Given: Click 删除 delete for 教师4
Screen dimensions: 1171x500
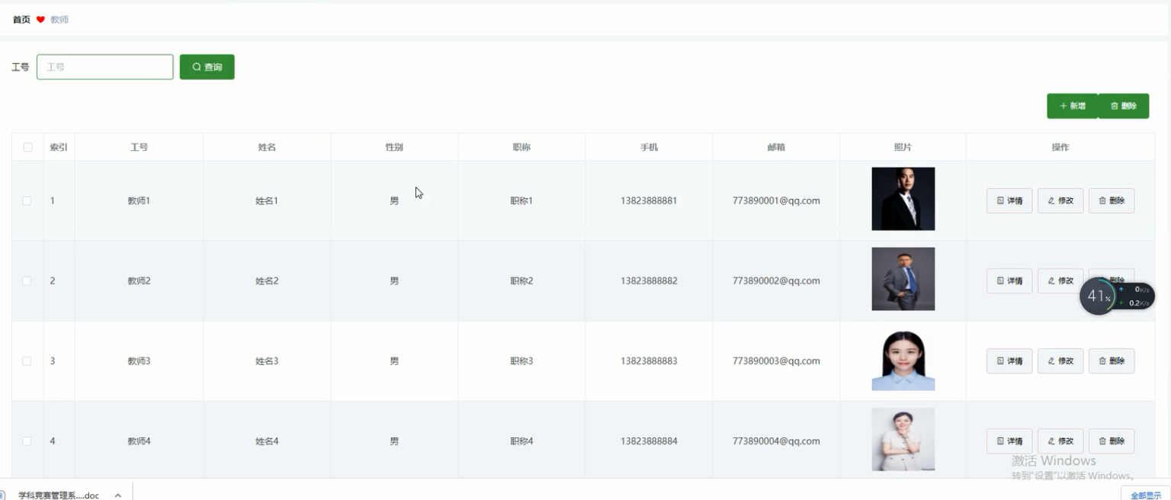Looking at the screenshot, I should click(1112, 441).
